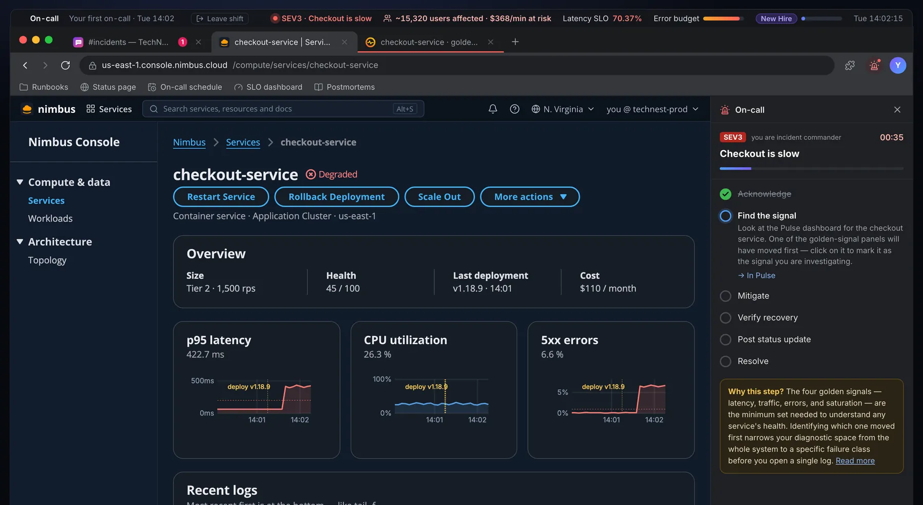The image size is (923, 505).
Task: Select the Find the signal step circle
Action: tap(726, 216)
